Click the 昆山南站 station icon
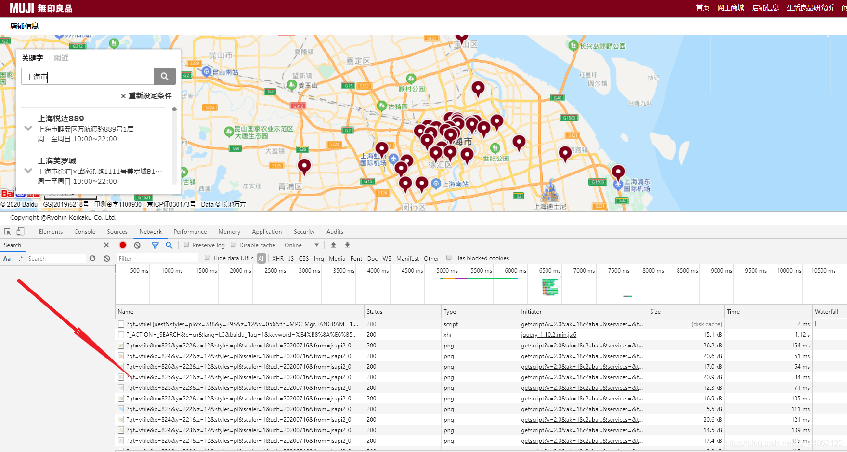 tap(207, 72)
